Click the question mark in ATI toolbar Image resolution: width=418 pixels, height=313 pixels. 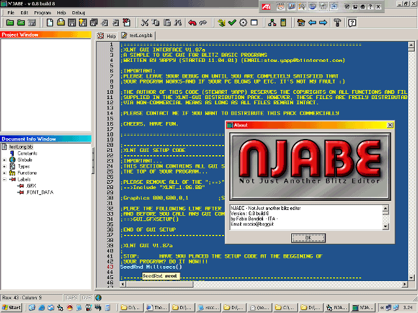(x=370, y=7)
